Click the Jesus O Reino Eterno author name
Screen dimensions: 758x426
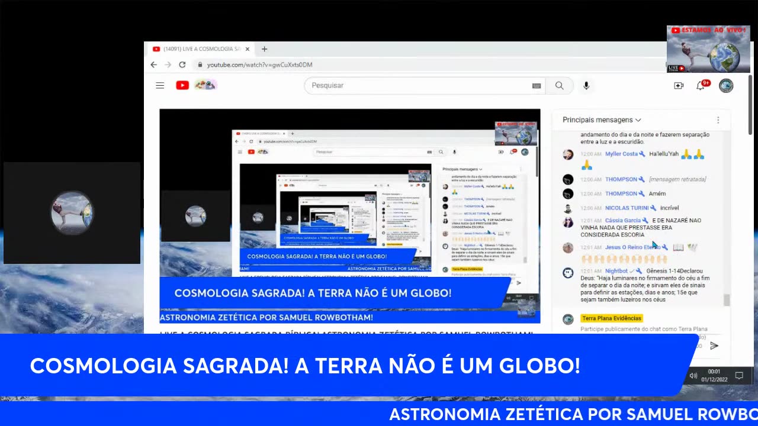632,247
